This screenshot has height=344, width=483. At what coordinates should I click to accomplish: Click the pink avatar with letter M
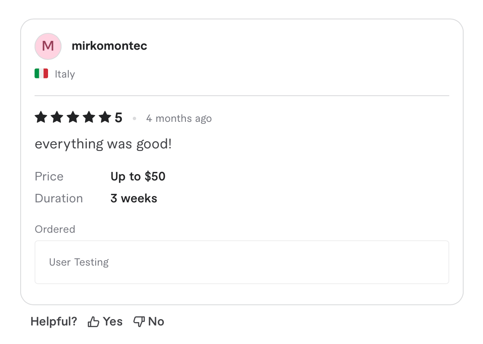[48, 46]
